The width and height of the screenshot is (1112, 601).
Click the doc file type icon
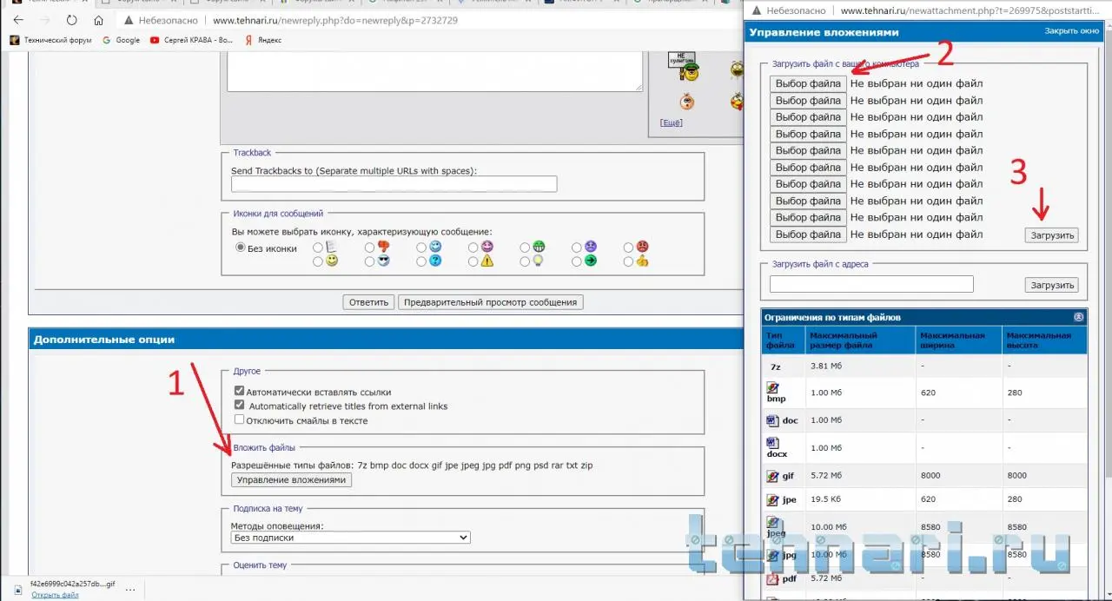click(772, 420)
